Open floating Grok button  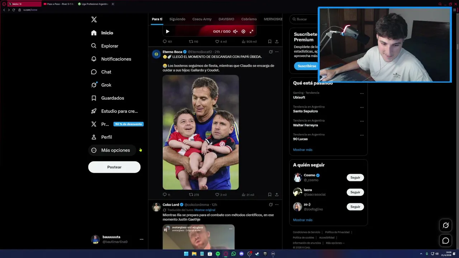(446, 225)
